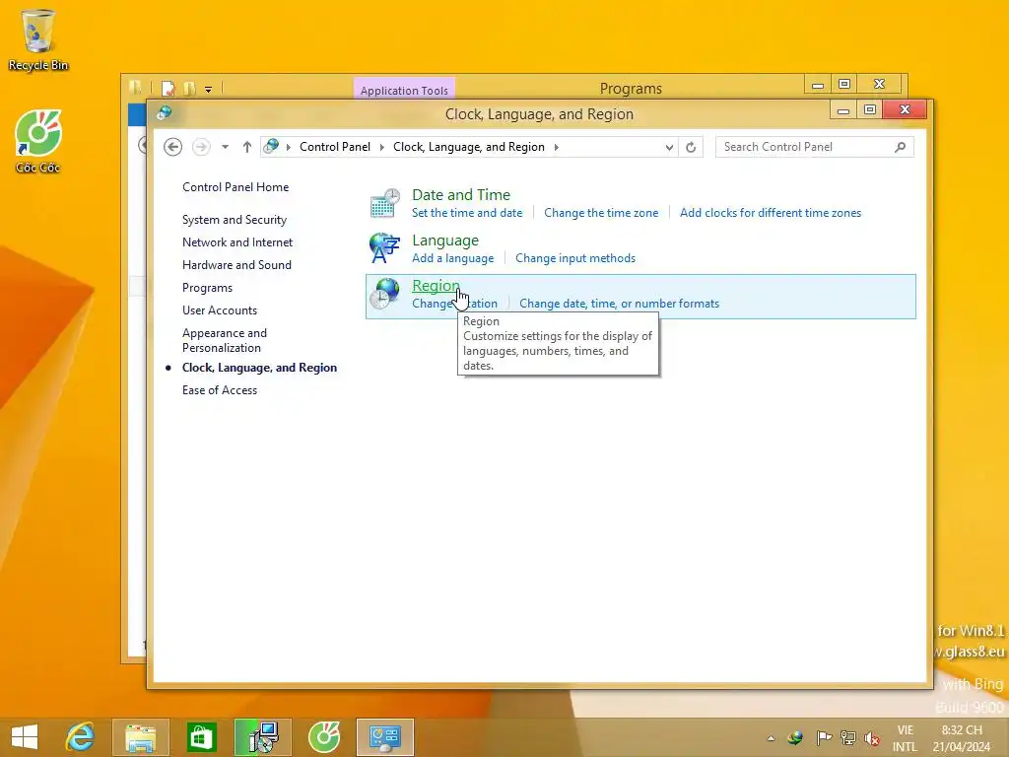
Task: Refresh the Control Panel view
Action: (x=691, y=148)
